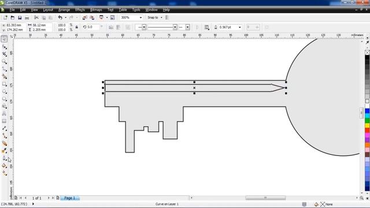Viewport: 370px width, 208px height.
Task: Save the document with disk icon
Action: coord(20,17)
